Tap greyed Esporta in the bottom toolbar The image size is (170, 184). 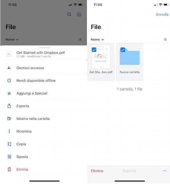click(x=130, y=171)
